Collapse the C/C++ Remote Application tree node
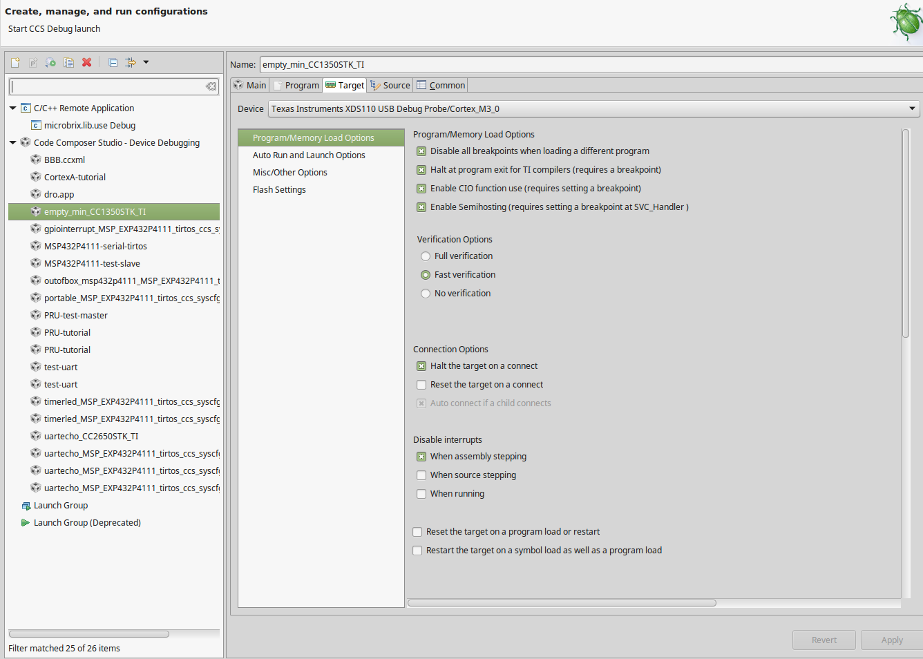The image size is (923, 659). click(12, 108)
